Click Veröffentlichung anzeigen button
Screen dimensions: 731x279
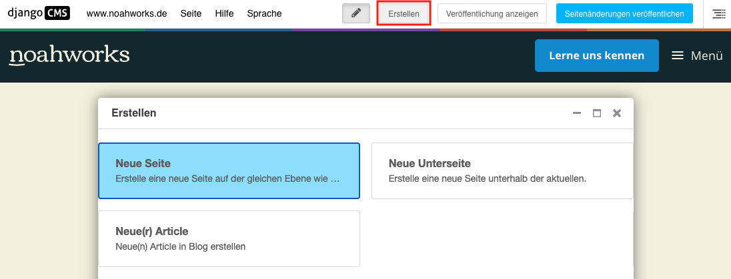[x=492, y=13]
